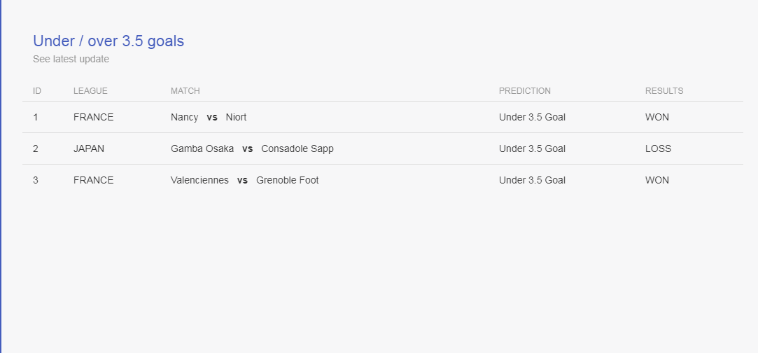This screenshot has width=758, height=353.
Task: Click the ID column header
Action: pyautogui.click(x=36, y=91)
